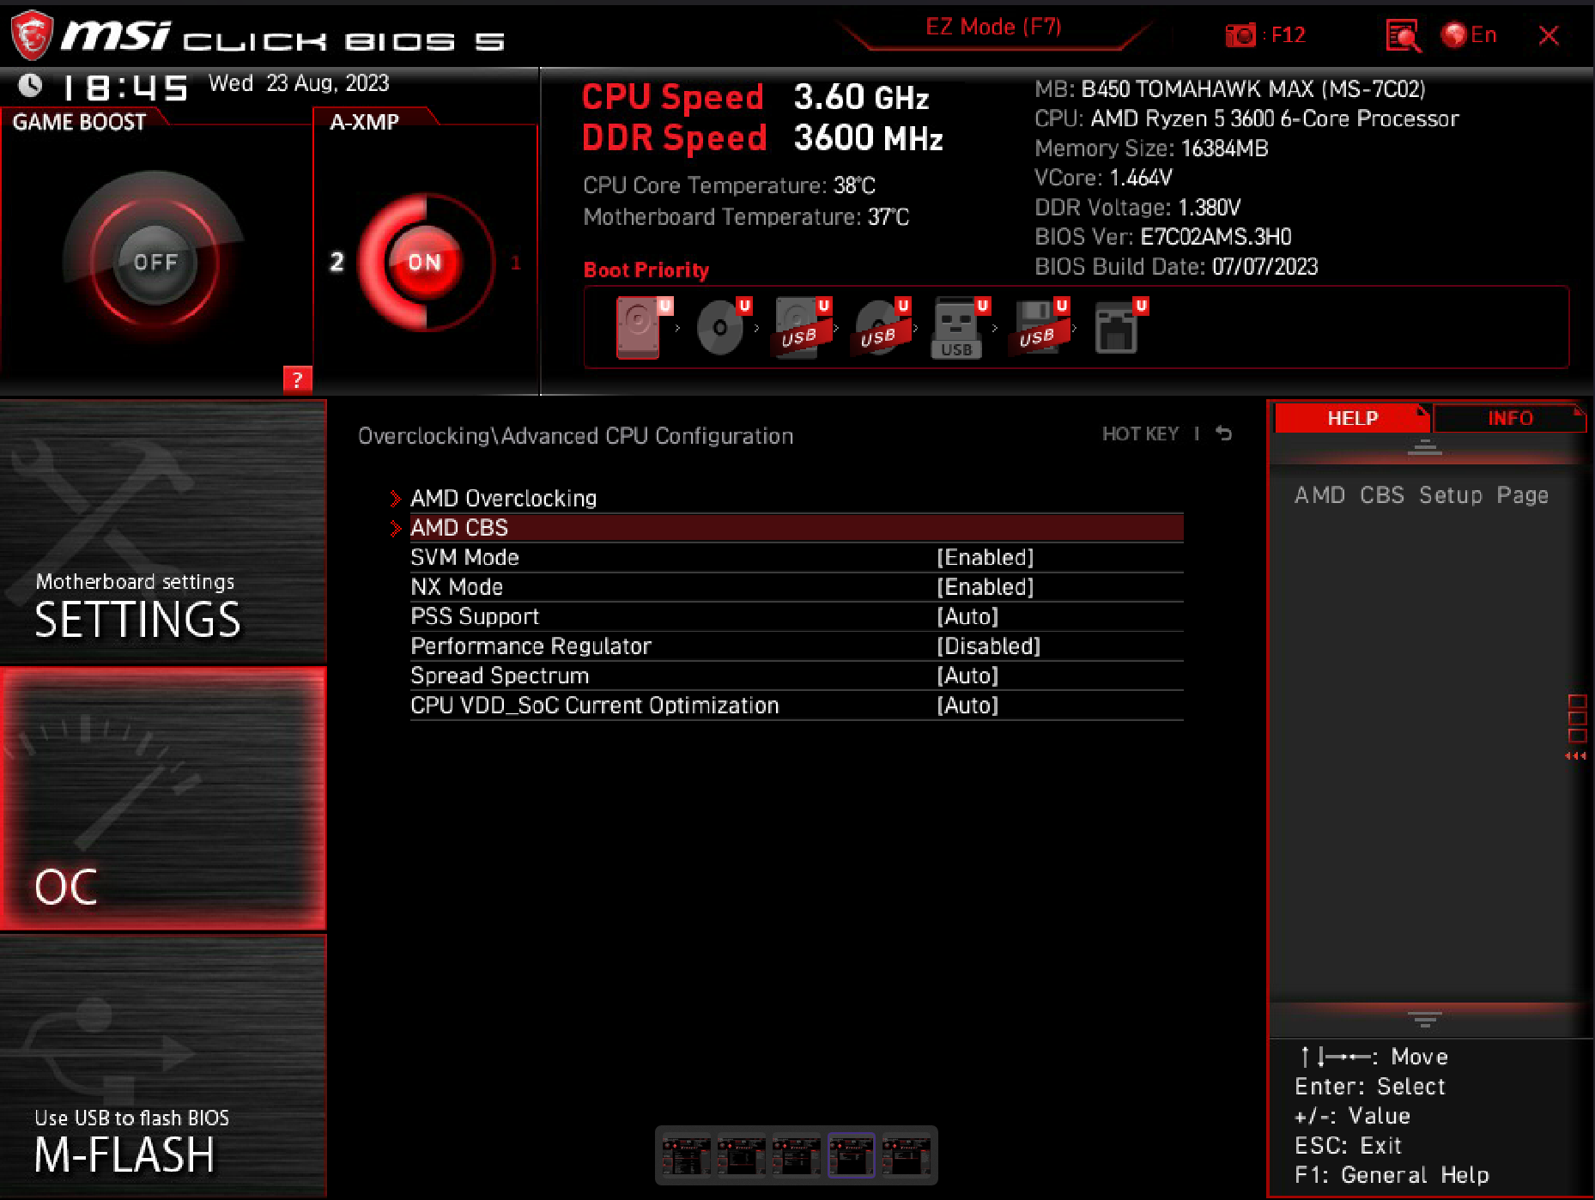
Task: Change CPU VDD_SoC Current Optimization value
Action: click(967, 705)
